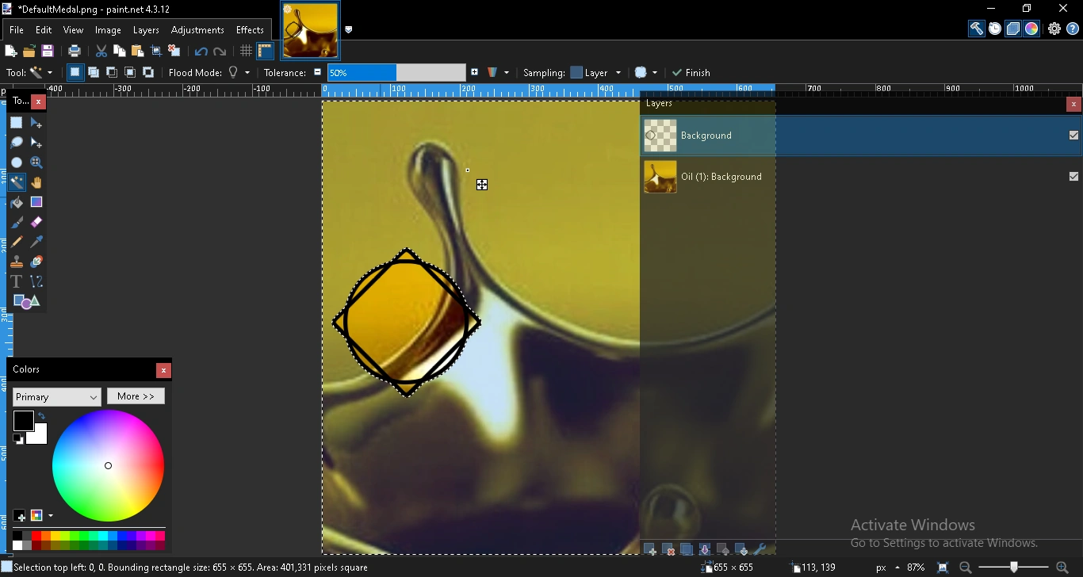
Task: Click the primary color swatch
Action: tap(23, 420)
